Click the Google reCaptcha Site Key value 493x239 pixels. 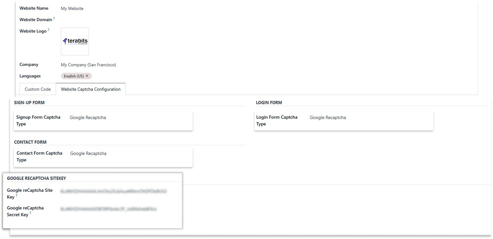point(113,191)
